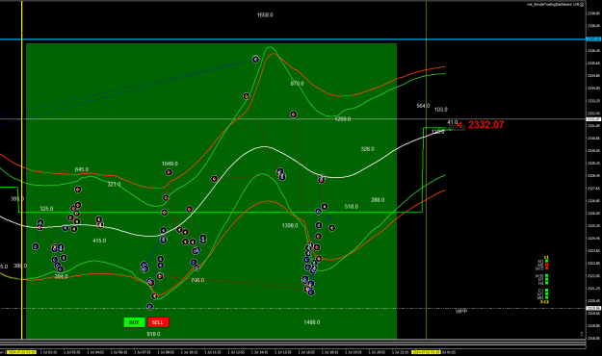Click the expert advisor smiley icon top-right

(x=583, y=4)
